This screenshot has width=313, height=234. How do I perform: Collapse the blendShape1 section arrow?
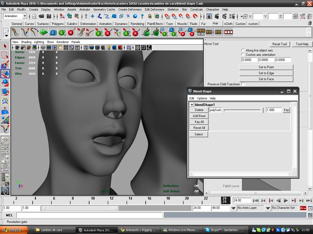(192, 105)
